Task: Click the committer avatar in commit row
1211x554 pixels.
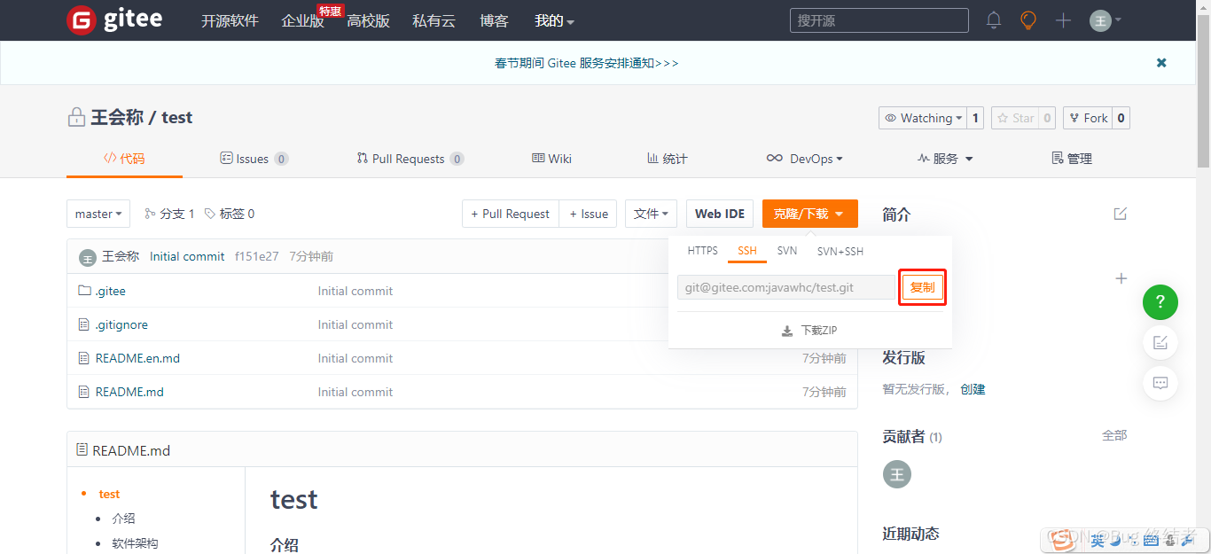Action: click(87, 257)
